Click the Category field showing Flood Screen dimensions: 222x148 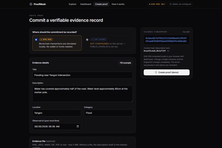[108, 113]
